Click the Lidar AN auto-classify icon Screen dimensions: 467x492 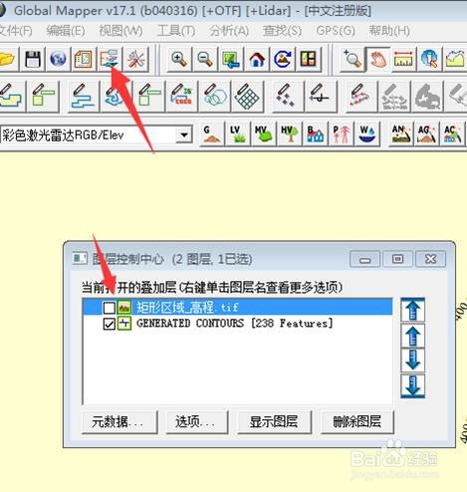[401, 134]
